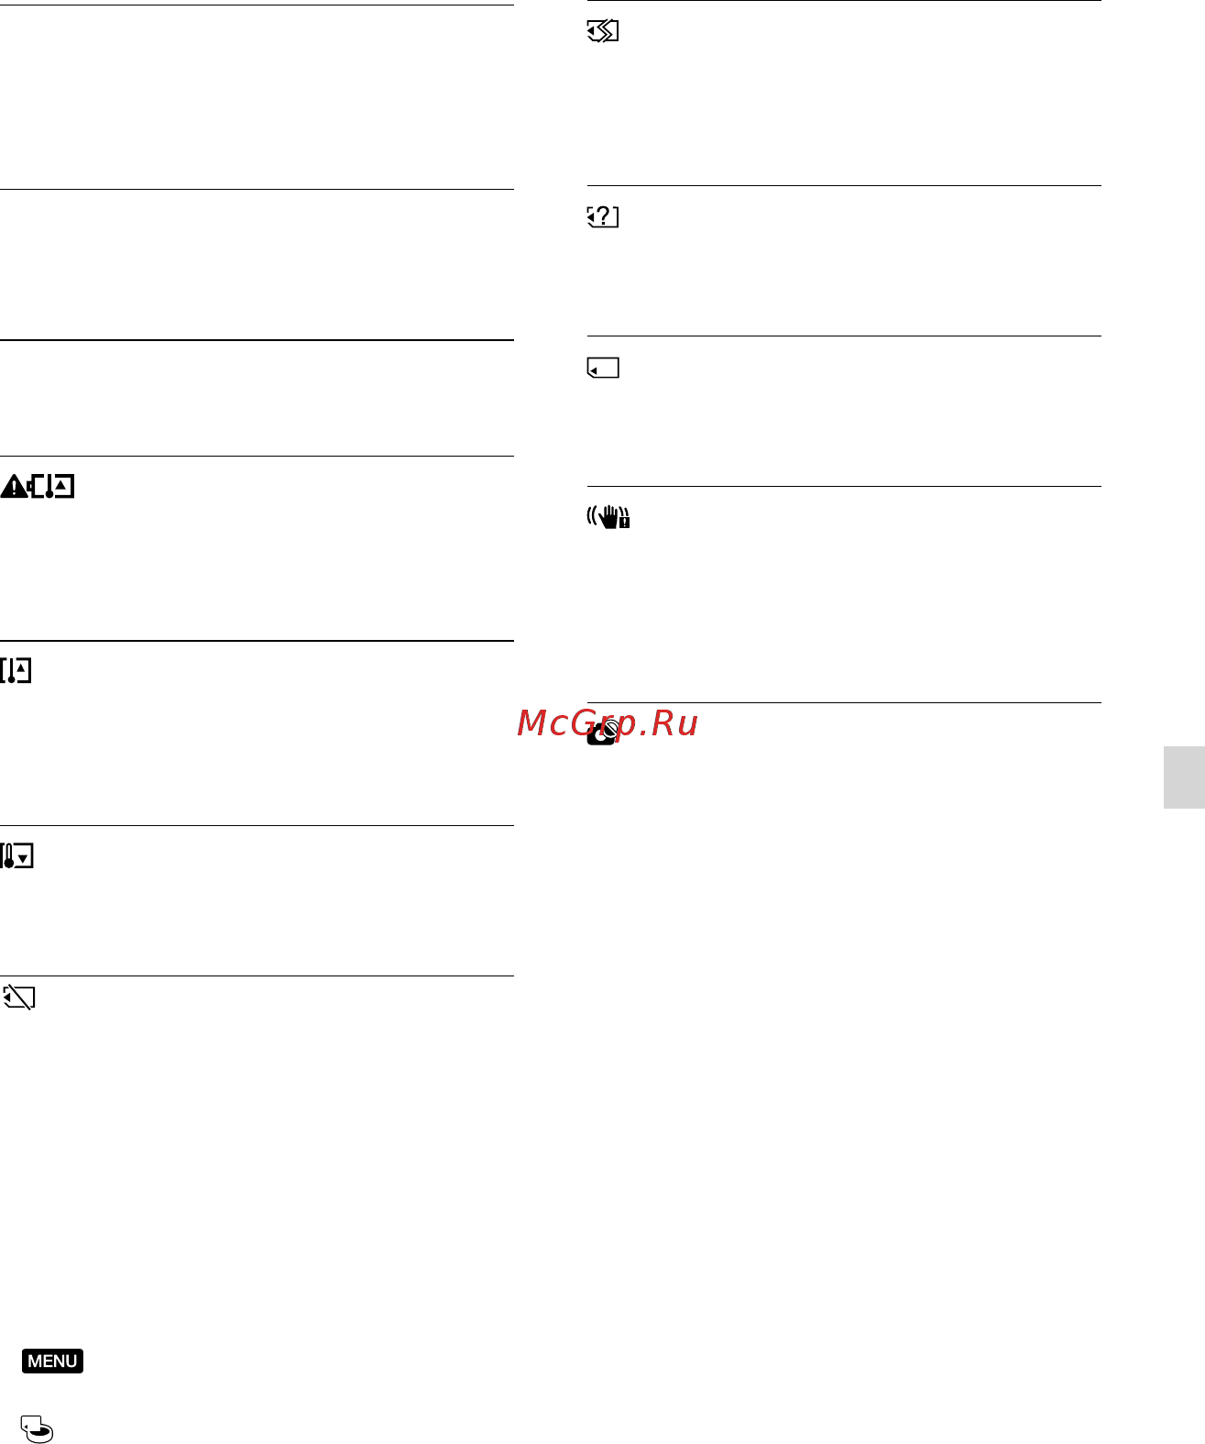The height and width of the screenshot is (1444, 1205).
Task: Click the photo recording prohibited camera icon
Action: click(605, 733)
